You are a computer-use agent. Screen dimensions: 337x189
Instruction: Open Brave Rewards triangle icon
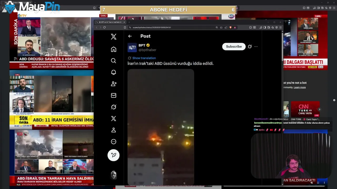pyautogui.click(x=235, y=27)
